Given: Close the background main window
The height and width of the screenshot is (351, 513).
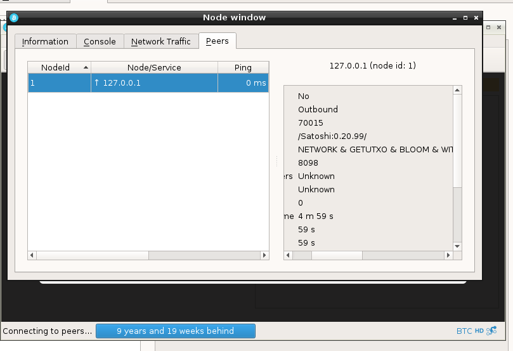Looking at the screenshot, I should (499, 27).
